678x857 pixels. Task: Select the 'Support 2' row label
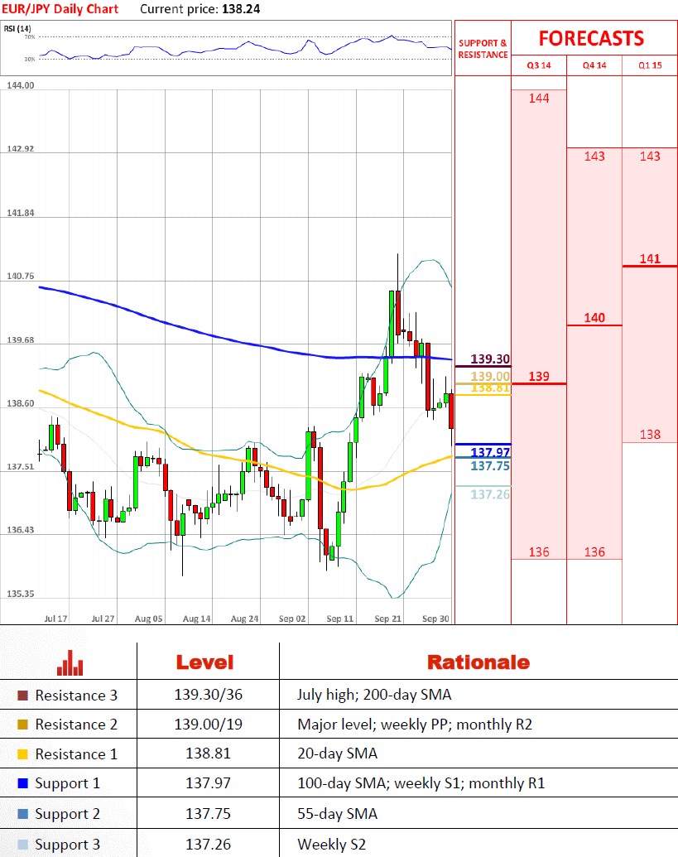pos(68,815)
